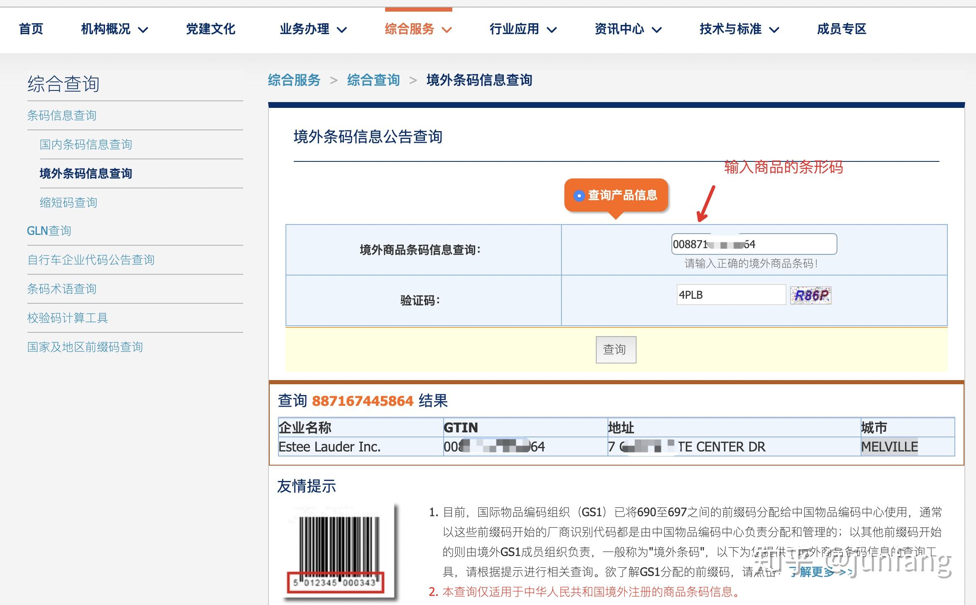Open 校验码计算工具 in the sidebar
Viewport: 976px width, 605px height.
68,318
